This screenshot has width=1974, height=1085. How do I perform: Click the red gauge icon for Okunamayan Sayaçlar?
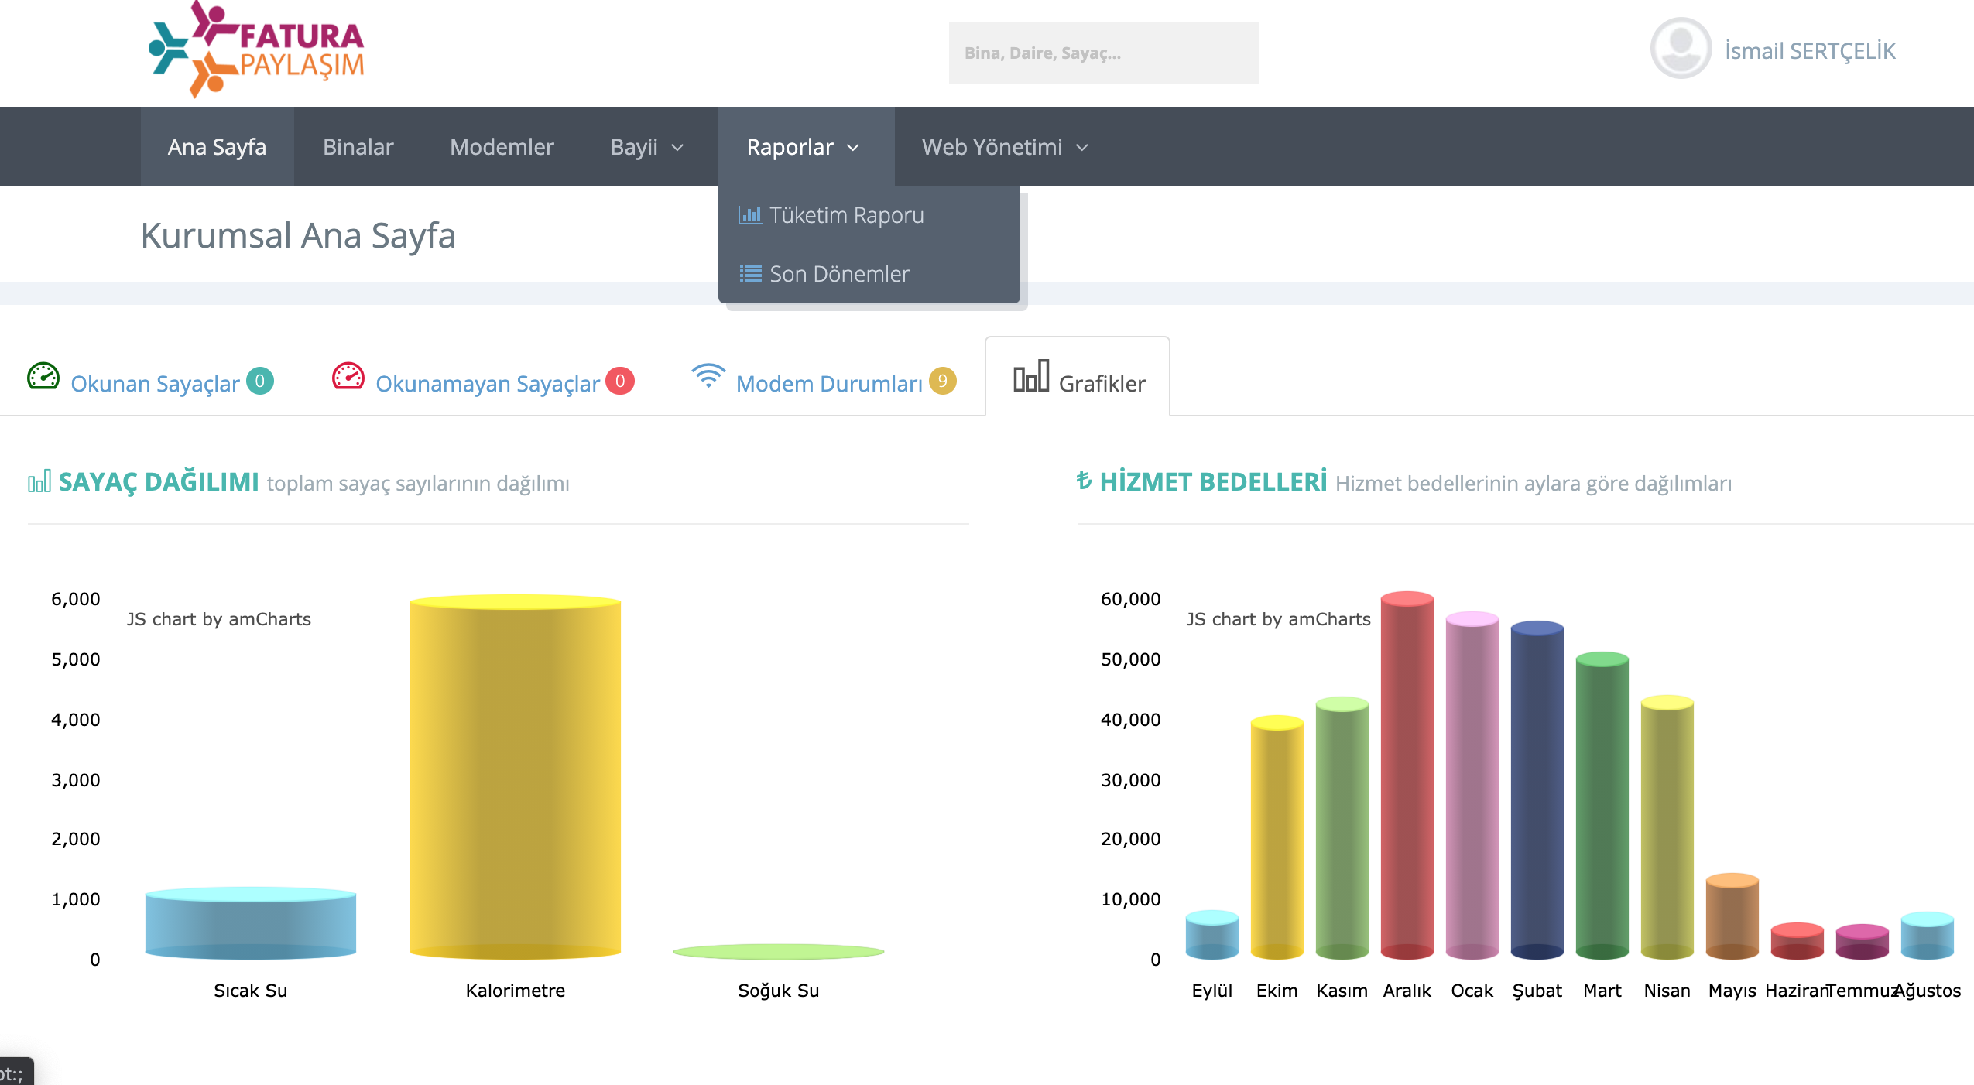[348, 376]
